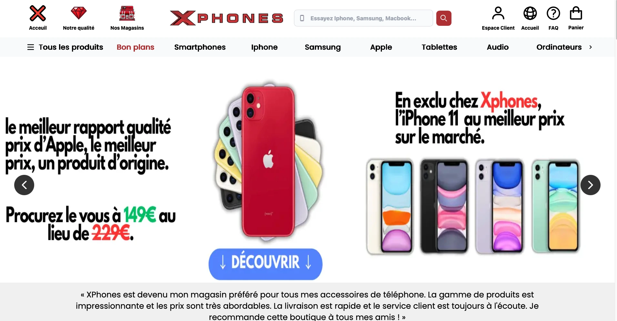Show next carousel slide arrow
This screenshot has width=617, height=321.
coord(590,185)
